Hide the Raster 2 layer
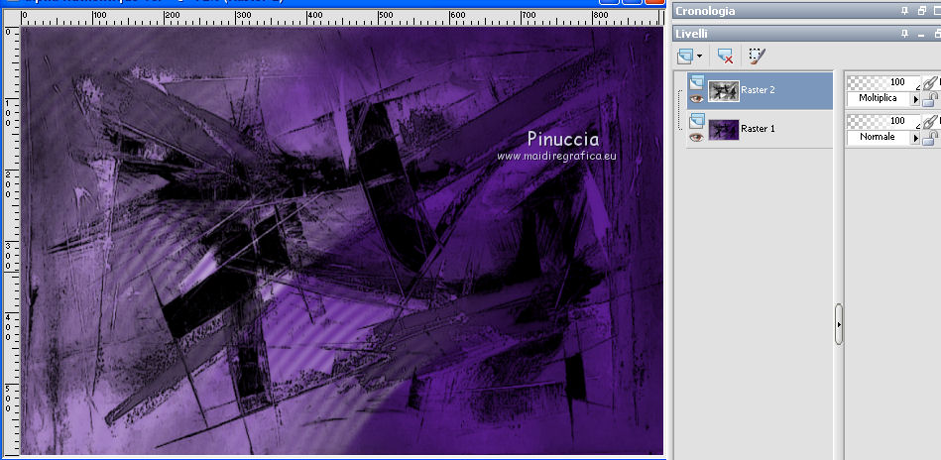 click(x=696, y=99)
